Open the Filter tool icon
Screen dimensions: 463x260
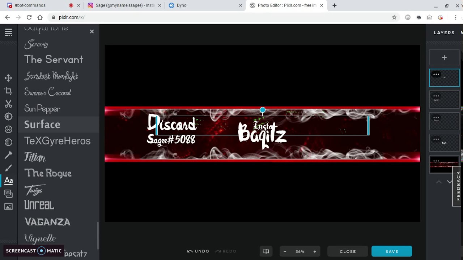click(x=8, y=129)
